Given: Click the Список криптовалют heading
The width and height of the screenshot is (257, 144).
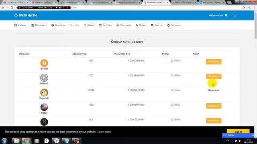Looking at the screenshot, I should click(x=127, y=42).
